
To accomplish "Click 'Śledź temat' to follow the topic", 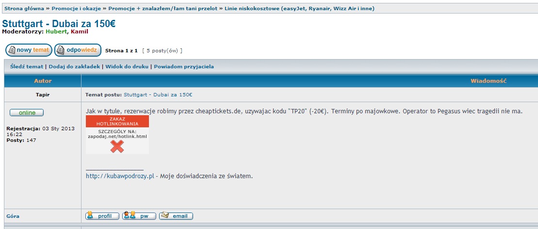I will click(x=27, y=67).
